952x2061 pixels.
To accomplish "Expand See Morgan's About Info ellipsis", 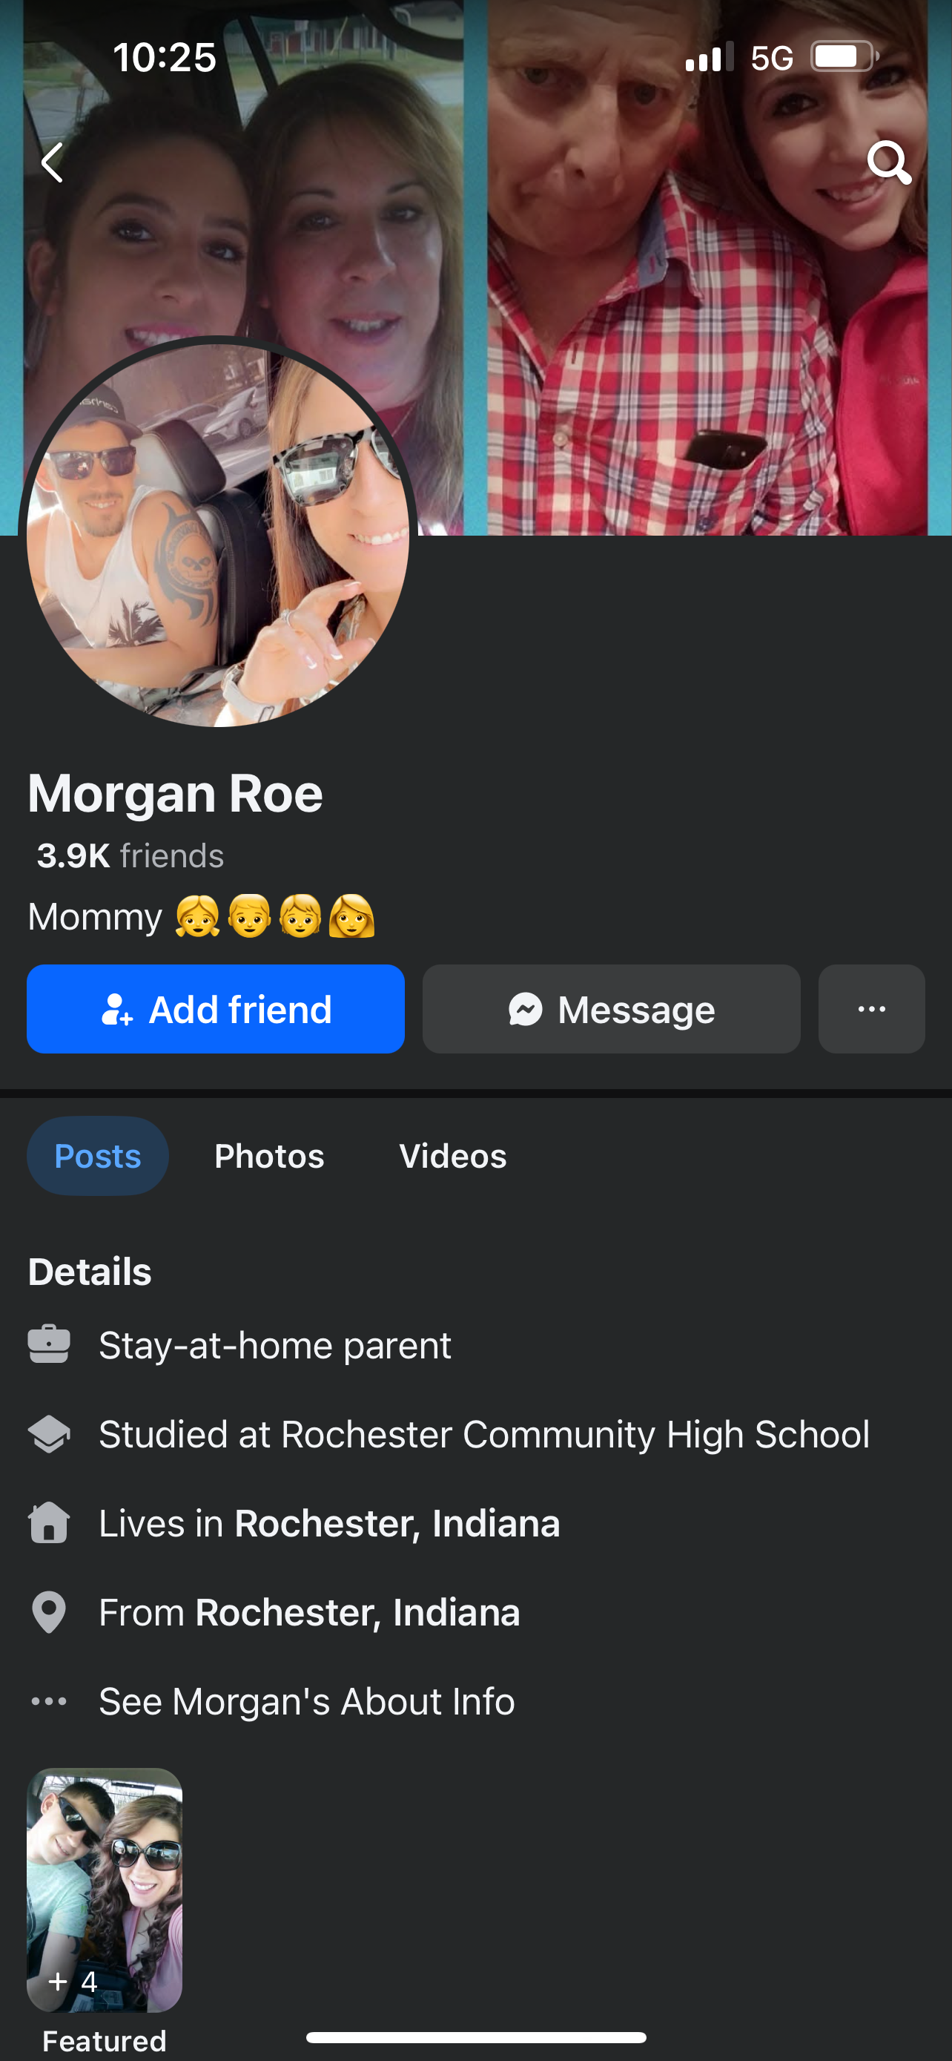I will point(49,1701).
